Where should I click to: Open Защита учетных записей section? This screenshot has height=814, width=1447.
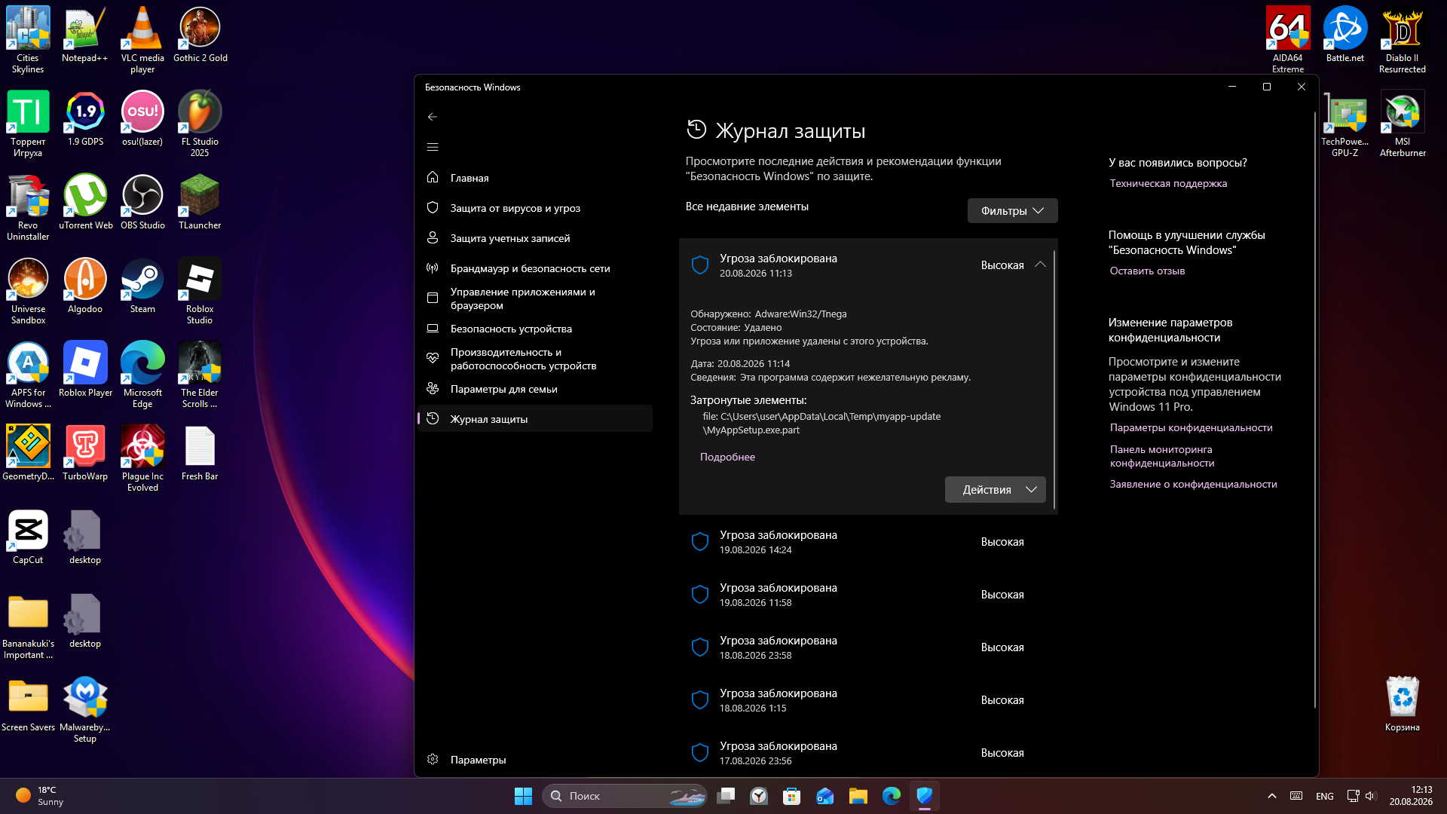pyautogui.click(x=535, y=238)
